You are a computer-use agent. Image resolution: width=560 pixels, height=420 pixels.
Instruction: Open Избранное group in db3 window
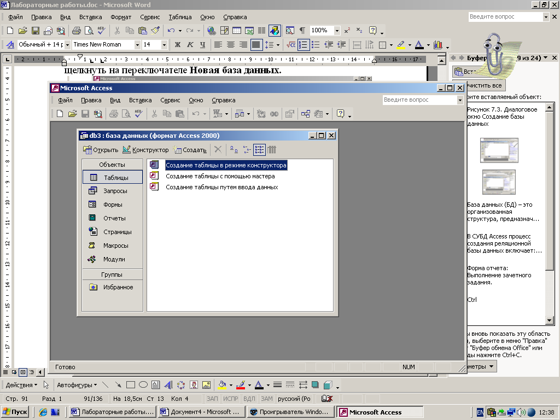tap(113, 287)
